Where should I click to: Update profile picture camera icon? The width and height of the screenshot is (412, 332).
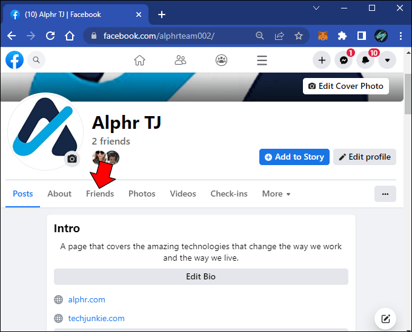(x=72, y=159)
